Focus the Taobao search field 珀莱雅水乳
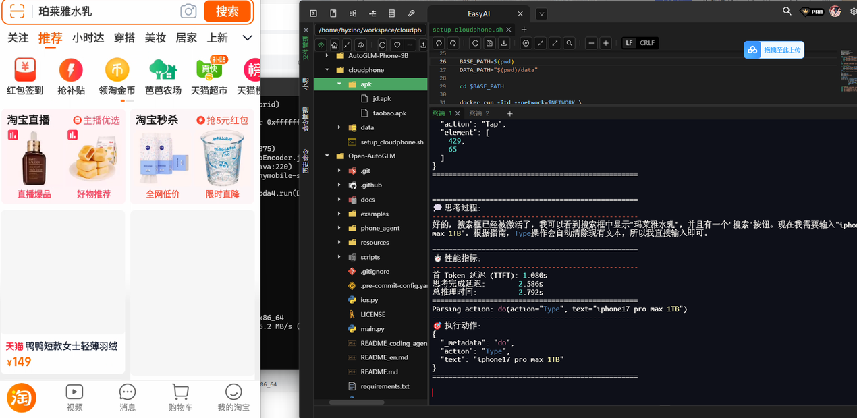The image size is (857, 418). click(105, 11)
